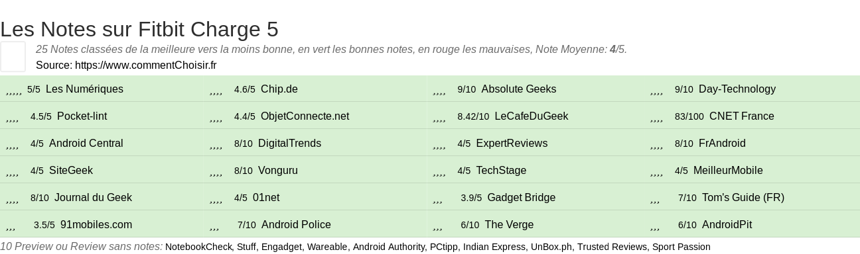The width and height of the screenshot is (860, 254).
Task: Click the Les Notes sur Fitbit Charge 5 heading
Action: [x=139, y=29]
